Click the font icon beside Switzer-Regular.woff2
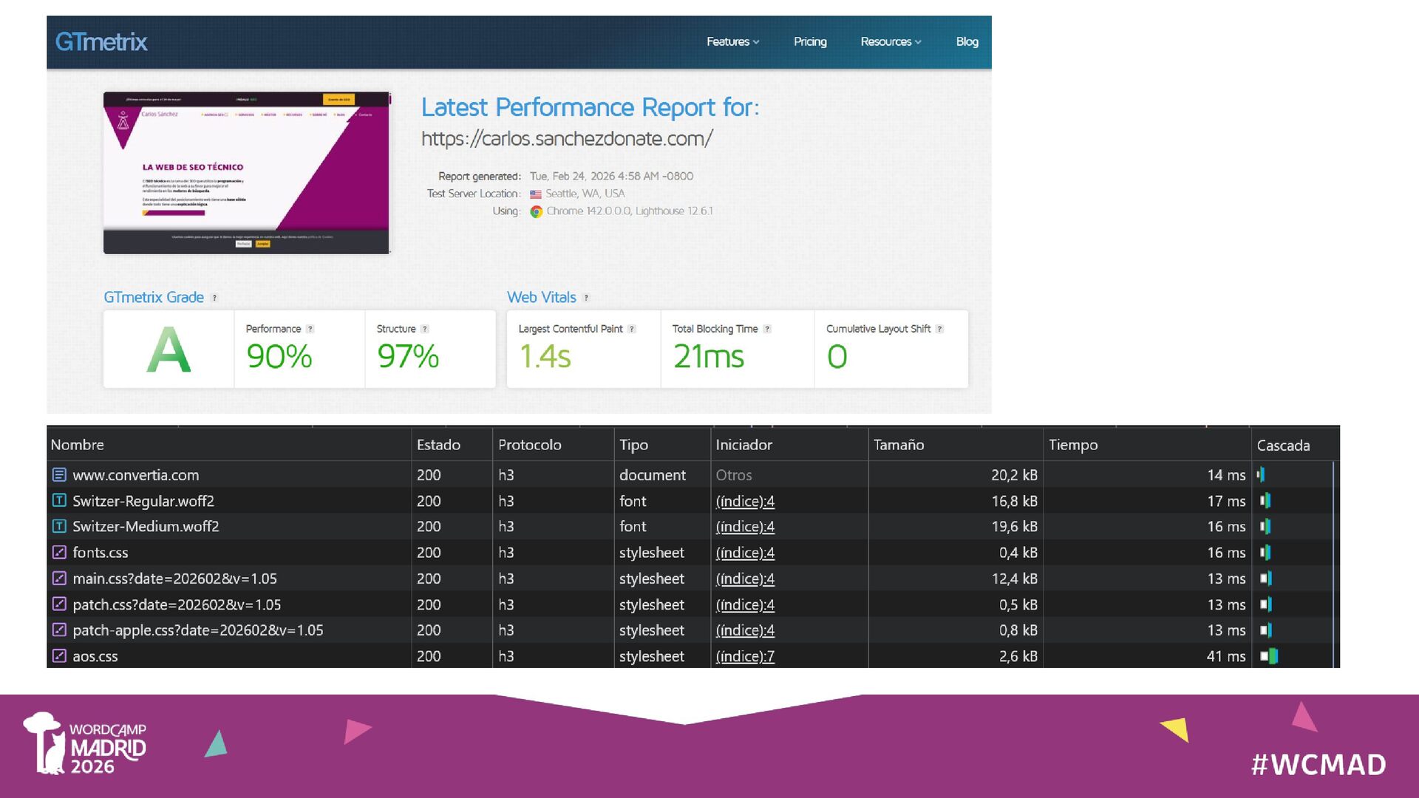 point(59,501)
